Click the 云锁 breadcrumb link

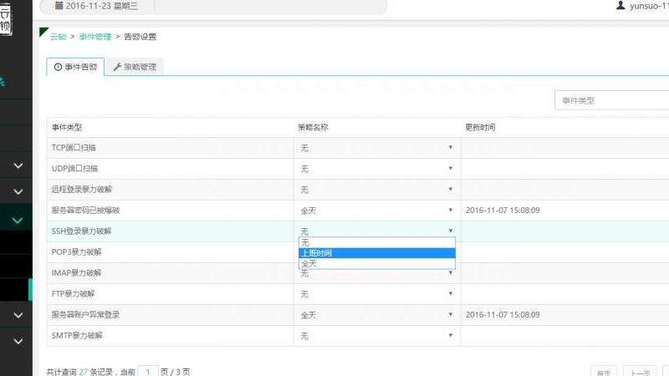pos(58,37)
